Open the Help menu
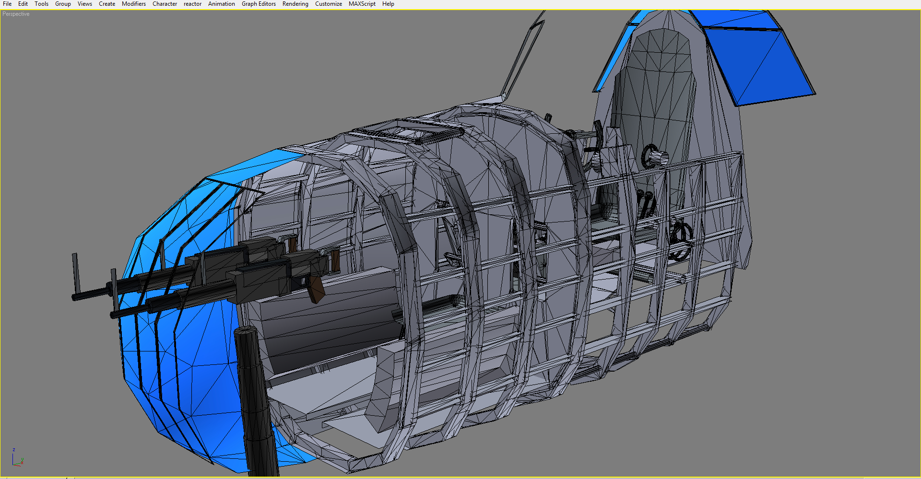The height and width of the screenshot is (479, 921). (x=388, y=4)
